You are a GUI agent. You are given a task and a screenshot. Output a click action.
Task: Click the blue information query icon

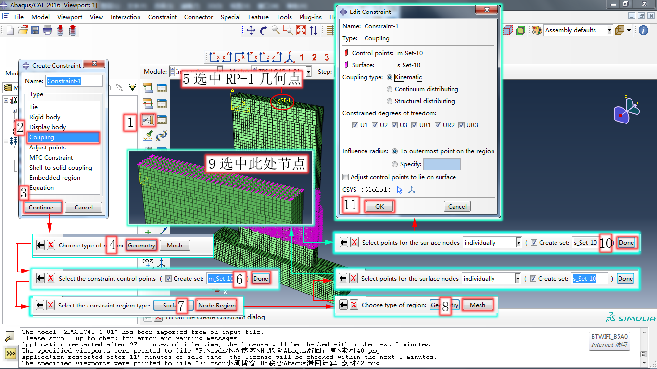(x=644, y=30)
